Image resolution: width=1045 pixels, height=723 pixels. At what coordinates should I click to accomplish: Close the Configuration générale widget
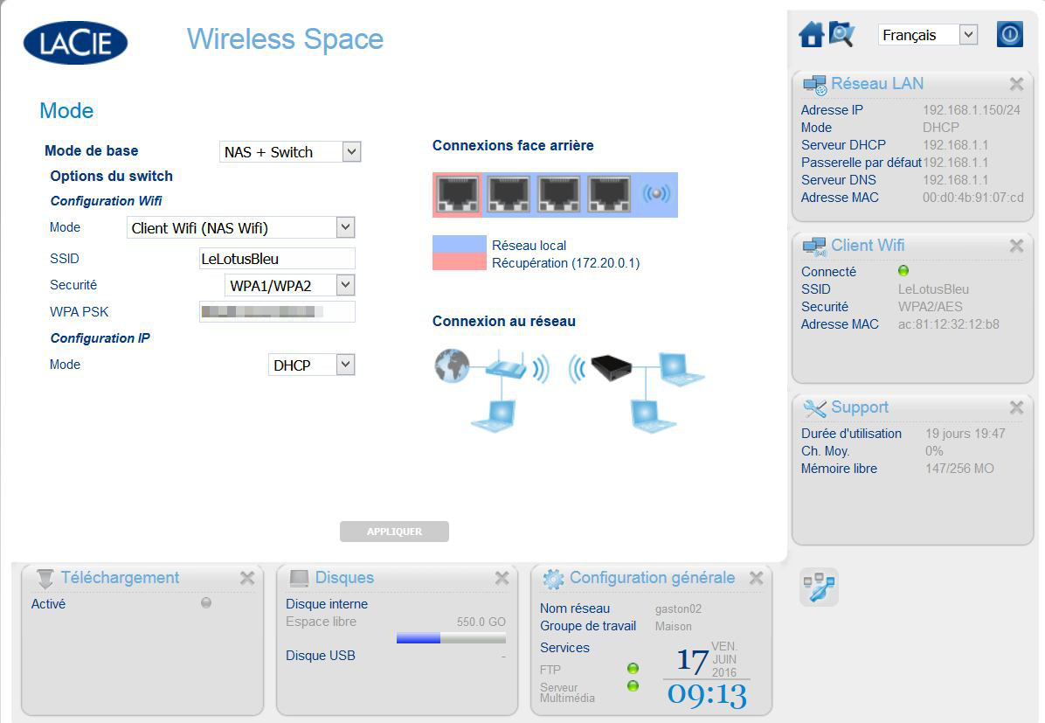757,578
